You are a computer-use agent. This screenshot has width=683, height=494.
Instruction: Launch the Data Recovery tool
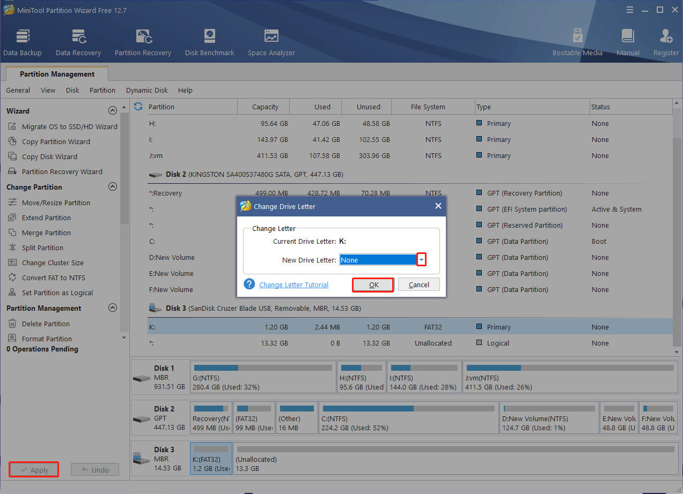tap(78, 43)
